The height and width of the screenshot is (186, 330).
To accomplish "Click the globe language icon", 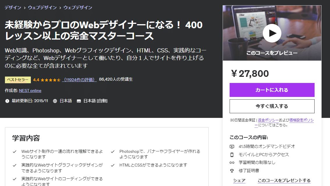I will coord(55,101).
